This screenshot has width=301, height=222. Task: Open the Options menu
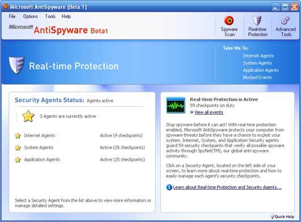(30, 16)
